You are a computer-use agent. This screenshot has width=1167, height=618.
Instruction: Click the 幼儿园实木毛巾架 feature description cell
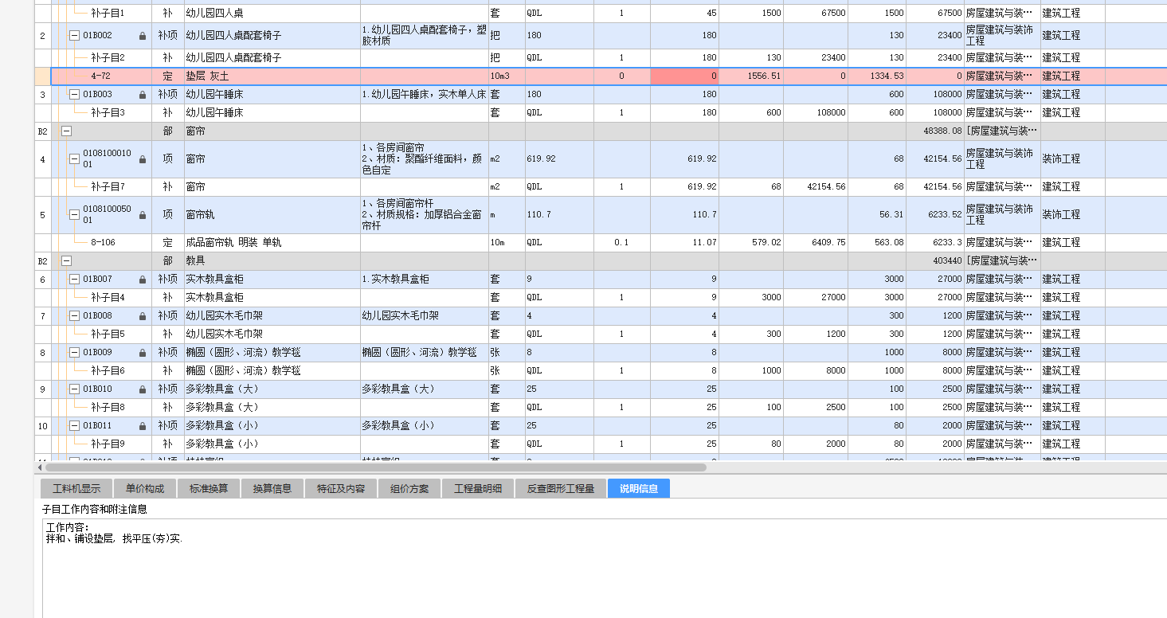[x=425, y=316]
